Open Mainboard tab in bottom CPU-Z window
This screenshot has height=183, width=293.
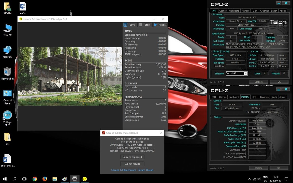[x=234, y=97]
